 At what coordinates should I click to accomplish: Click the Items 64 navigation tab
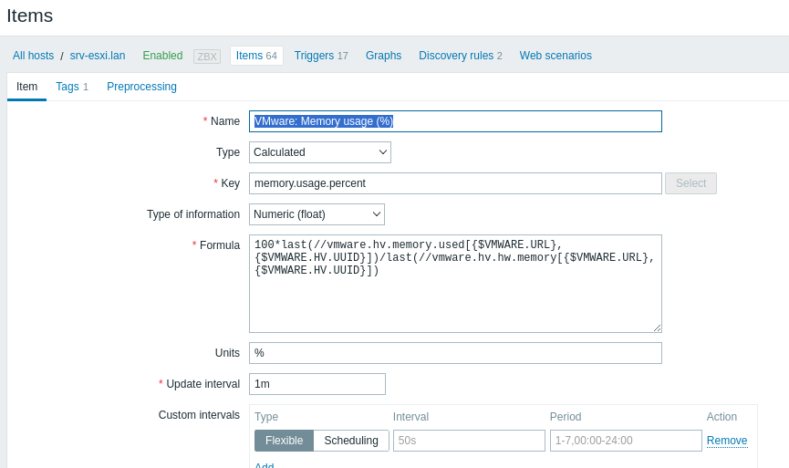point(256,56)
